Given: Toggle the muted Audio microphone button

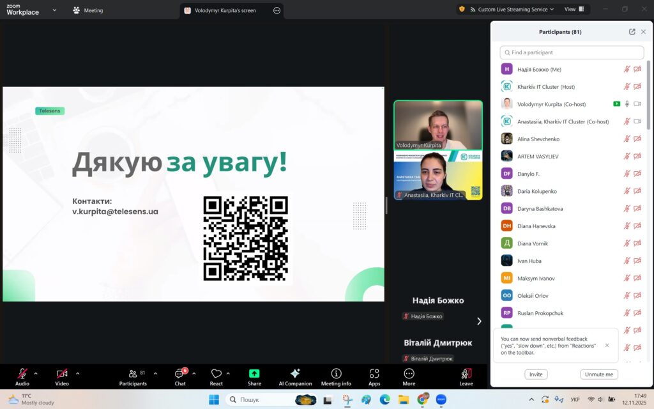Looking at the screenshot, I should [x=22, y=374].
